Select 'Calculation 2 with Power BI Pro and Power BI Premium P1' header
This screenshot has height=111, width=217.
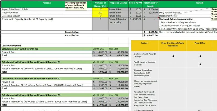click(47, 62)
